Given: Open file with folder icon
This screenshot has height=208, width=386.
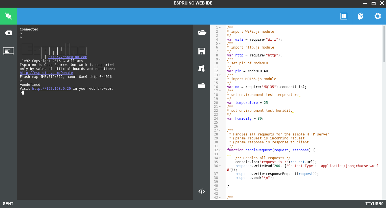Looking at the screenshot, I should [x=202, y=32].
